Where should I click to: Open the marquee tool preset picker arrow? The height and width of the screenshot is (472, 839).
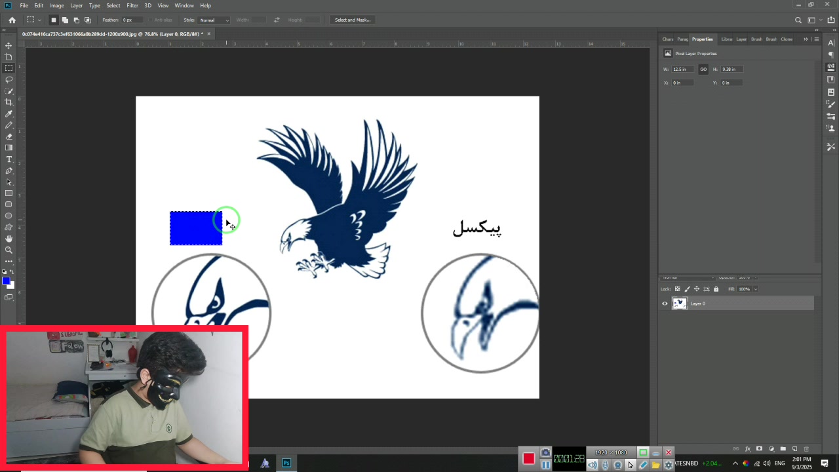39,20
